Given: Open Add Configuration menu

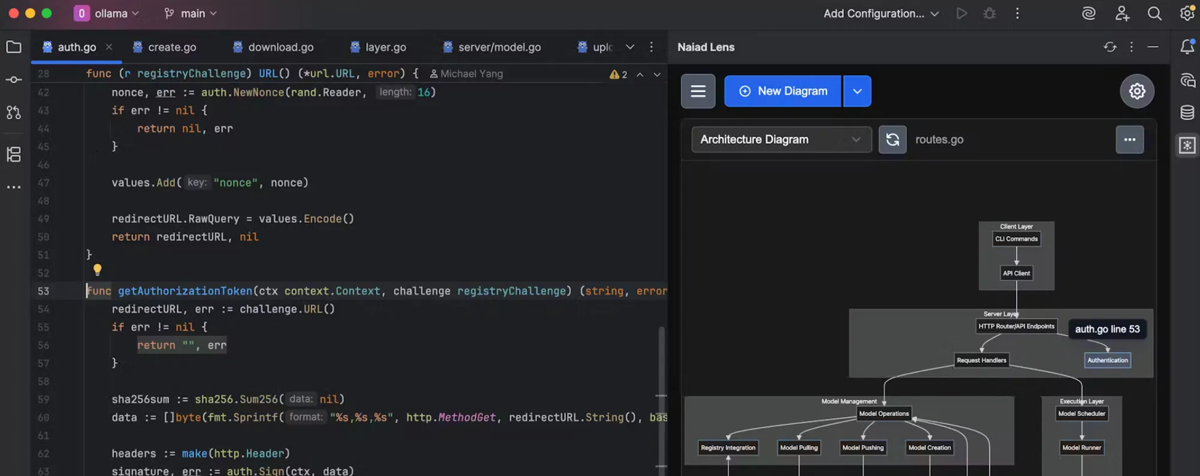Looking at the screenshot, I should click(881, 13).
